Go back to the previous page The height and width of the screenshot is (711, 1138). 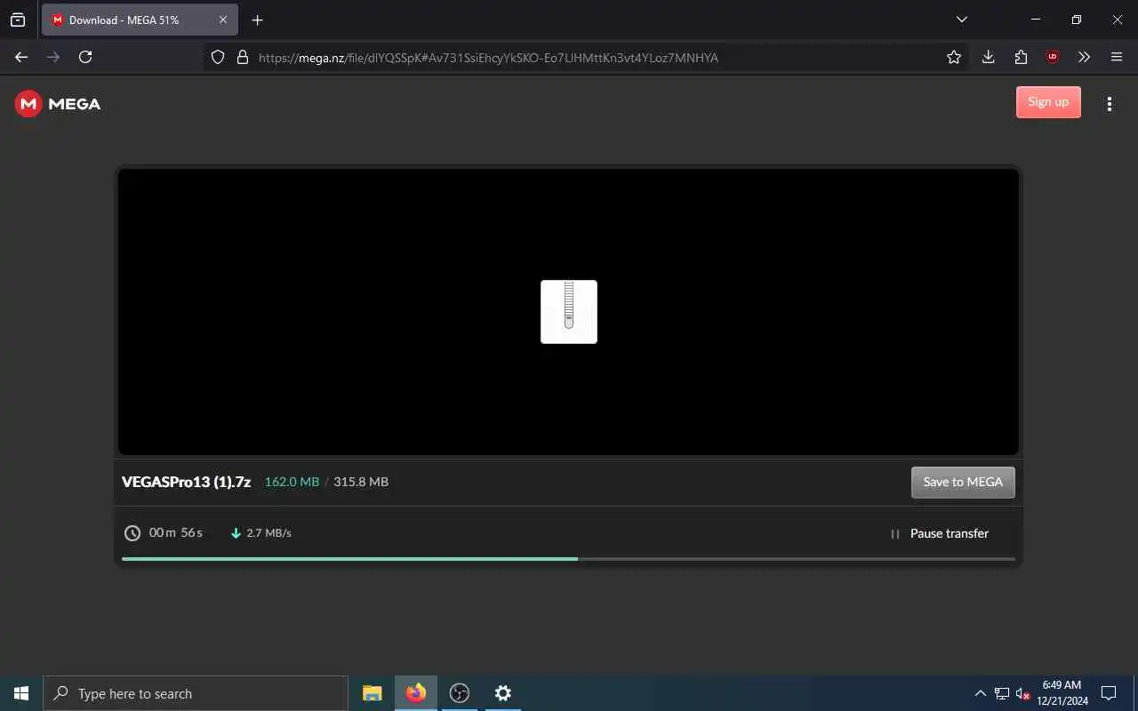click(x=21, y=57)
